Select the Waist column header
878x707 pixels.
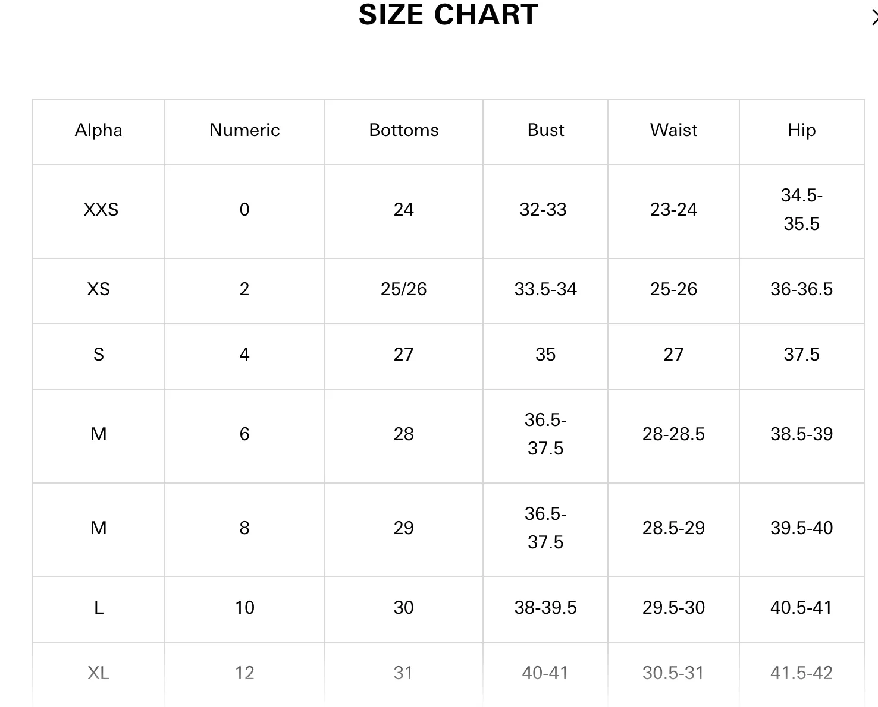[x=673, y=130]
